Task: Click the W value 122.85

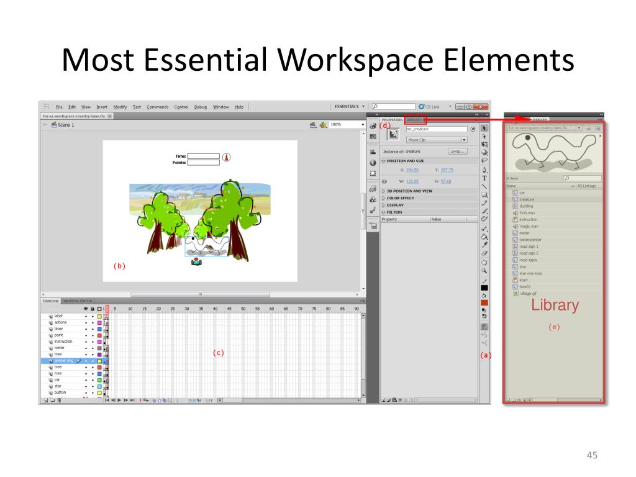Action: point(412,181)
